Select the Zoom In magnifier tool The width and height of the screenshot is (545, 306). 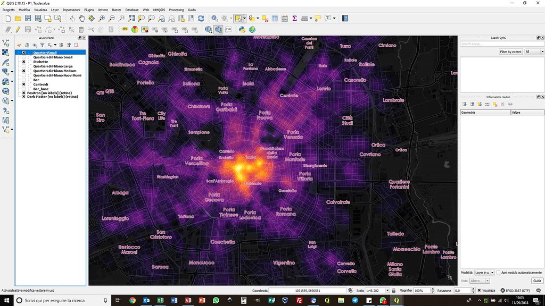(102, 19)
